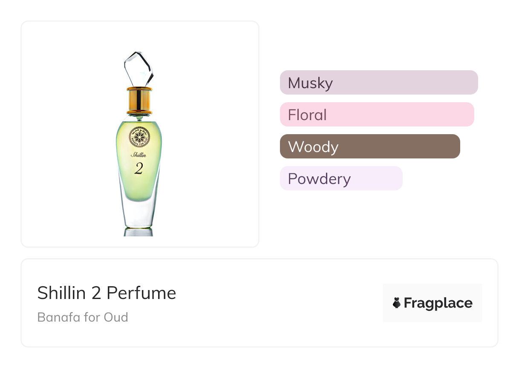
Task: Click the Fragplace bottle logo icon
Action: point(397,303)
